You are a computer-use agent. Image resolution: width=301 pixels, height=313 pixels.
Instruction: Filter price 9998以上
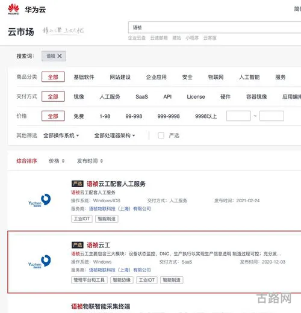tap(206, 116)
